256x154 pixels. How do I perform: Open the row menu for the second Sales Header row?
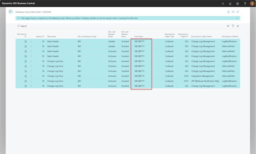point(31,46)
